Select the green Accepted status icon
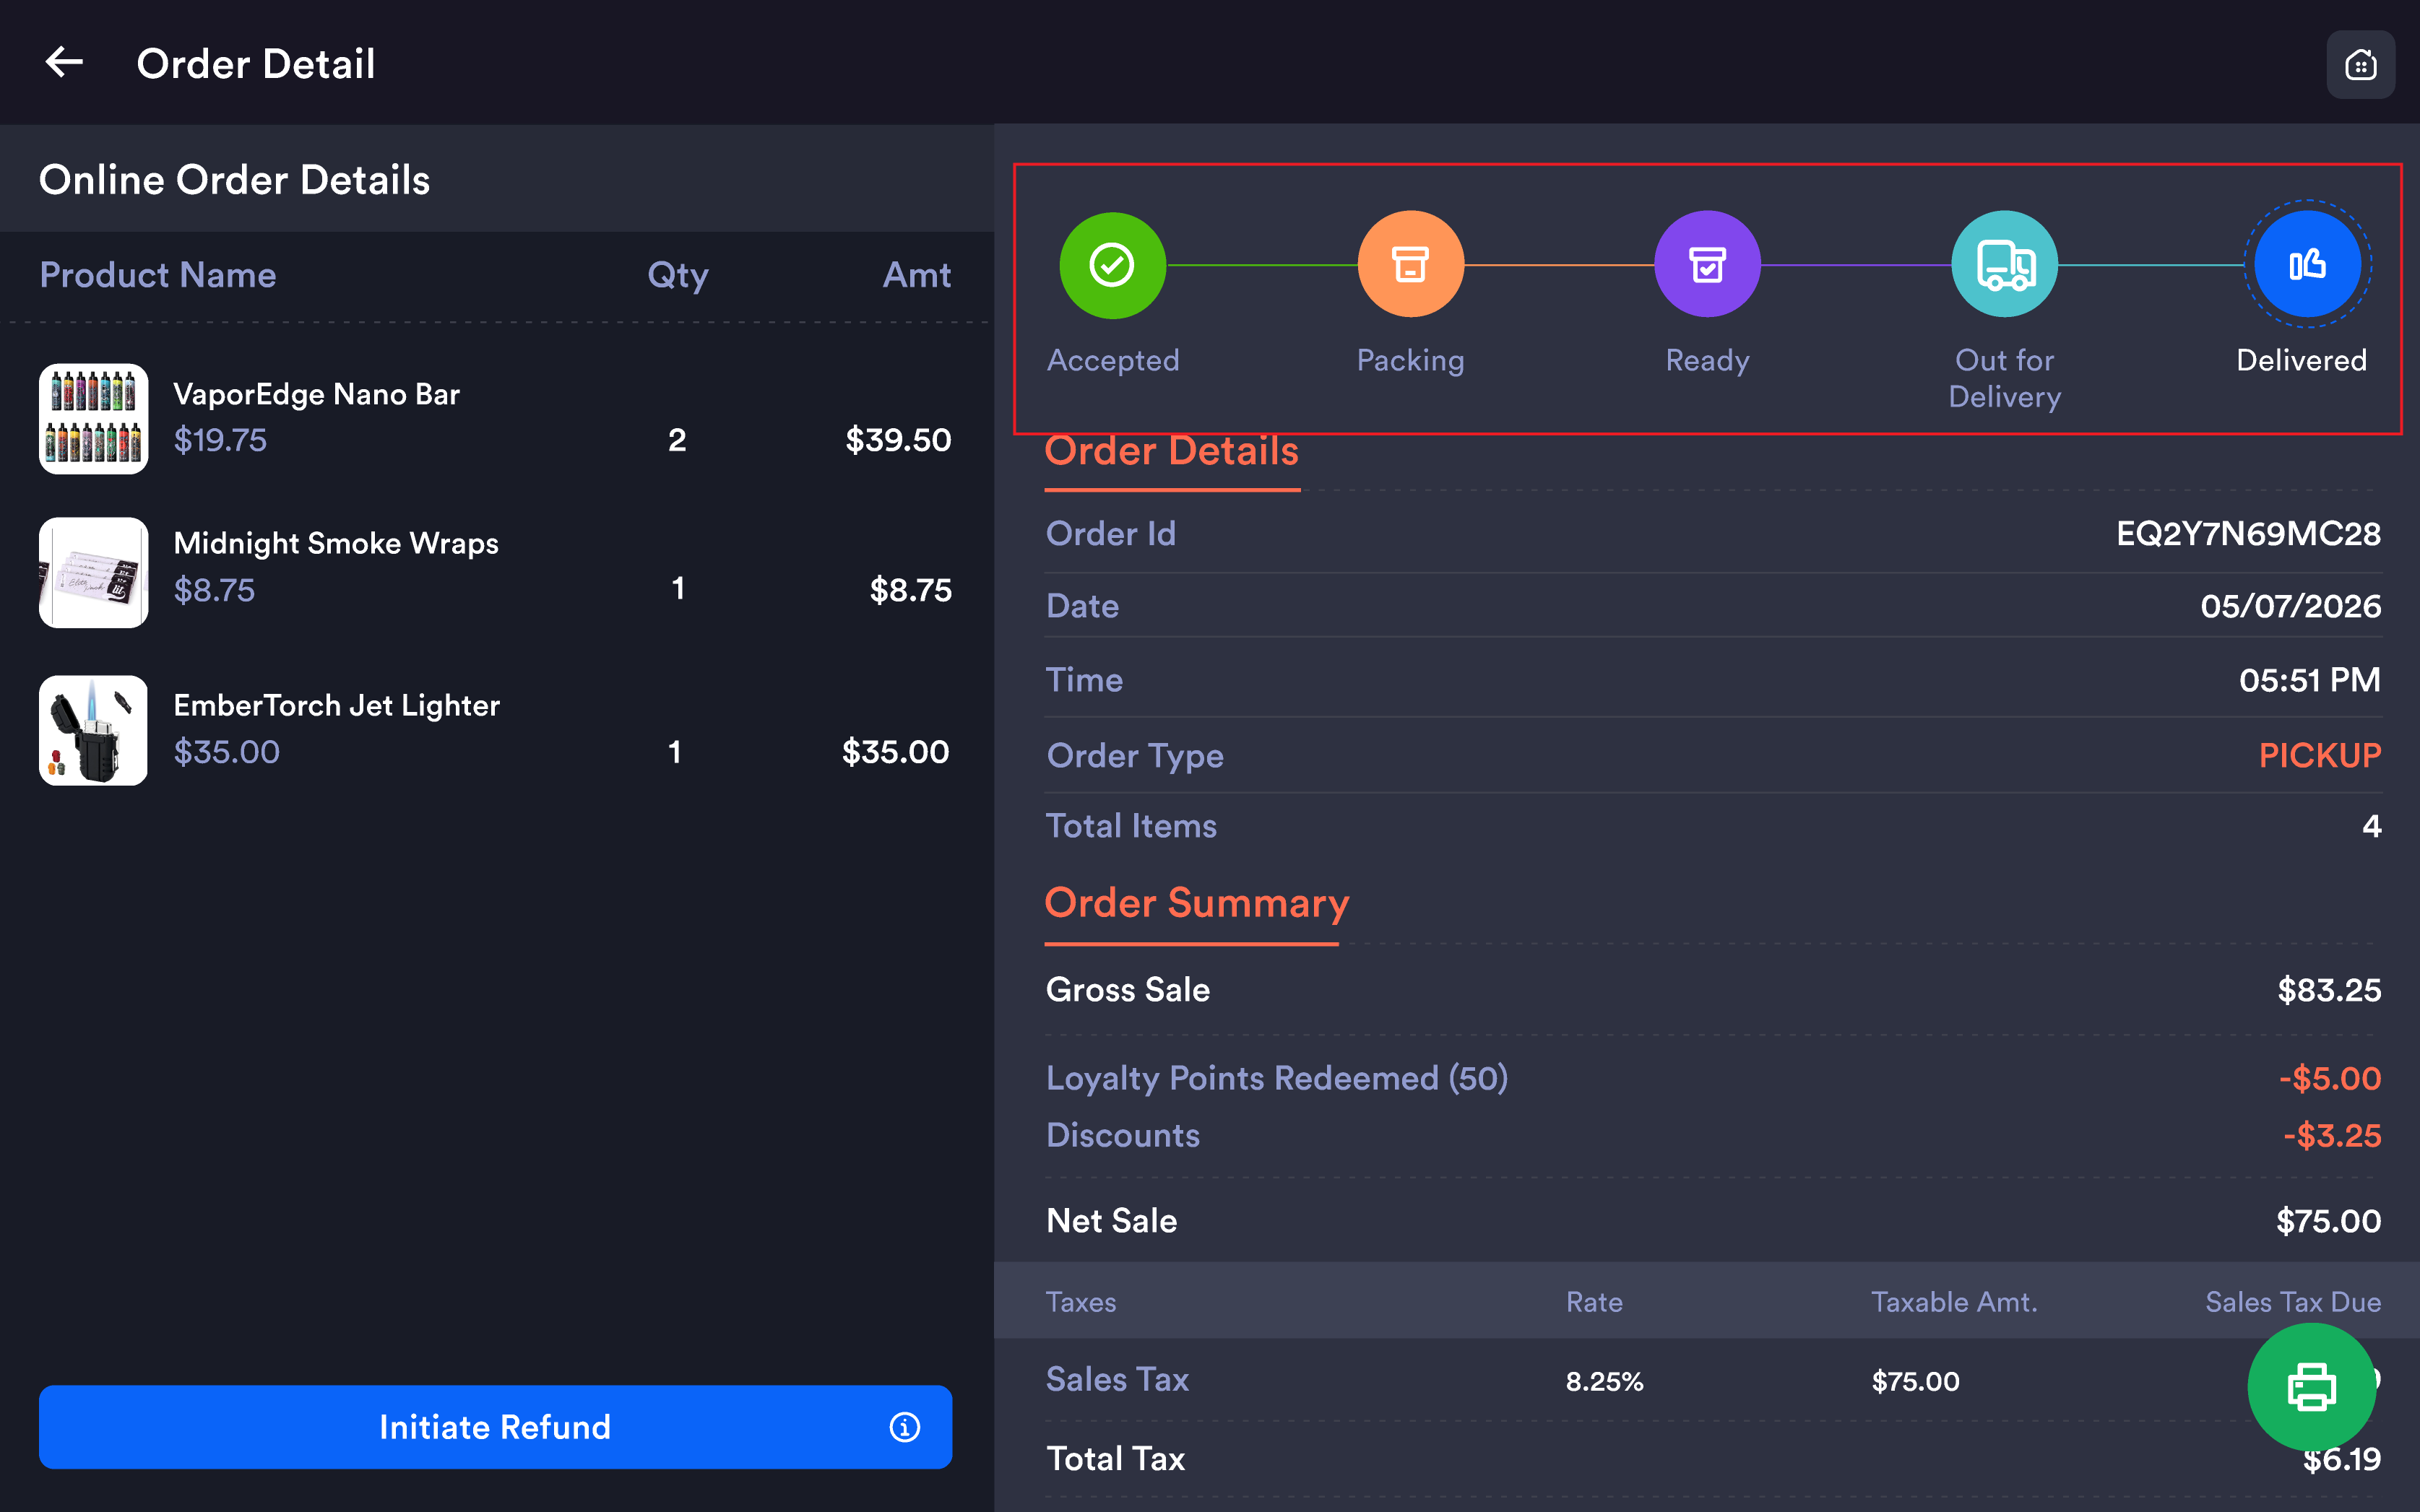The width and height of the screenshot is (2420, 1512). coord(1112,265)
